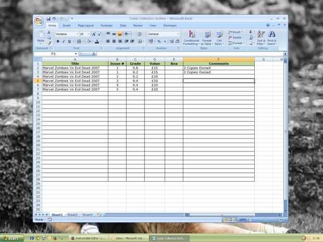323x242 pixels.
Task: Toggle Center text alignment
Action: (x=114, y=41)
